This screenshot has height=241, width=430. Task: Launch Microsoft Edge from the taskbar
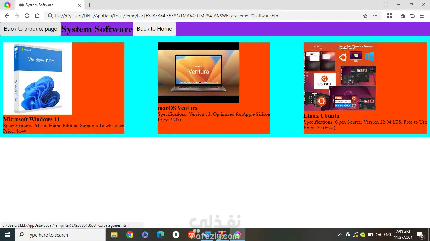click(x=161, y=235)
